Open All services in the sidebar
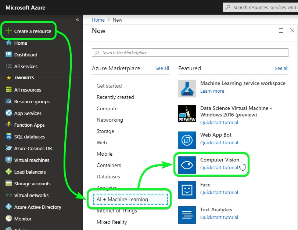 26,66
